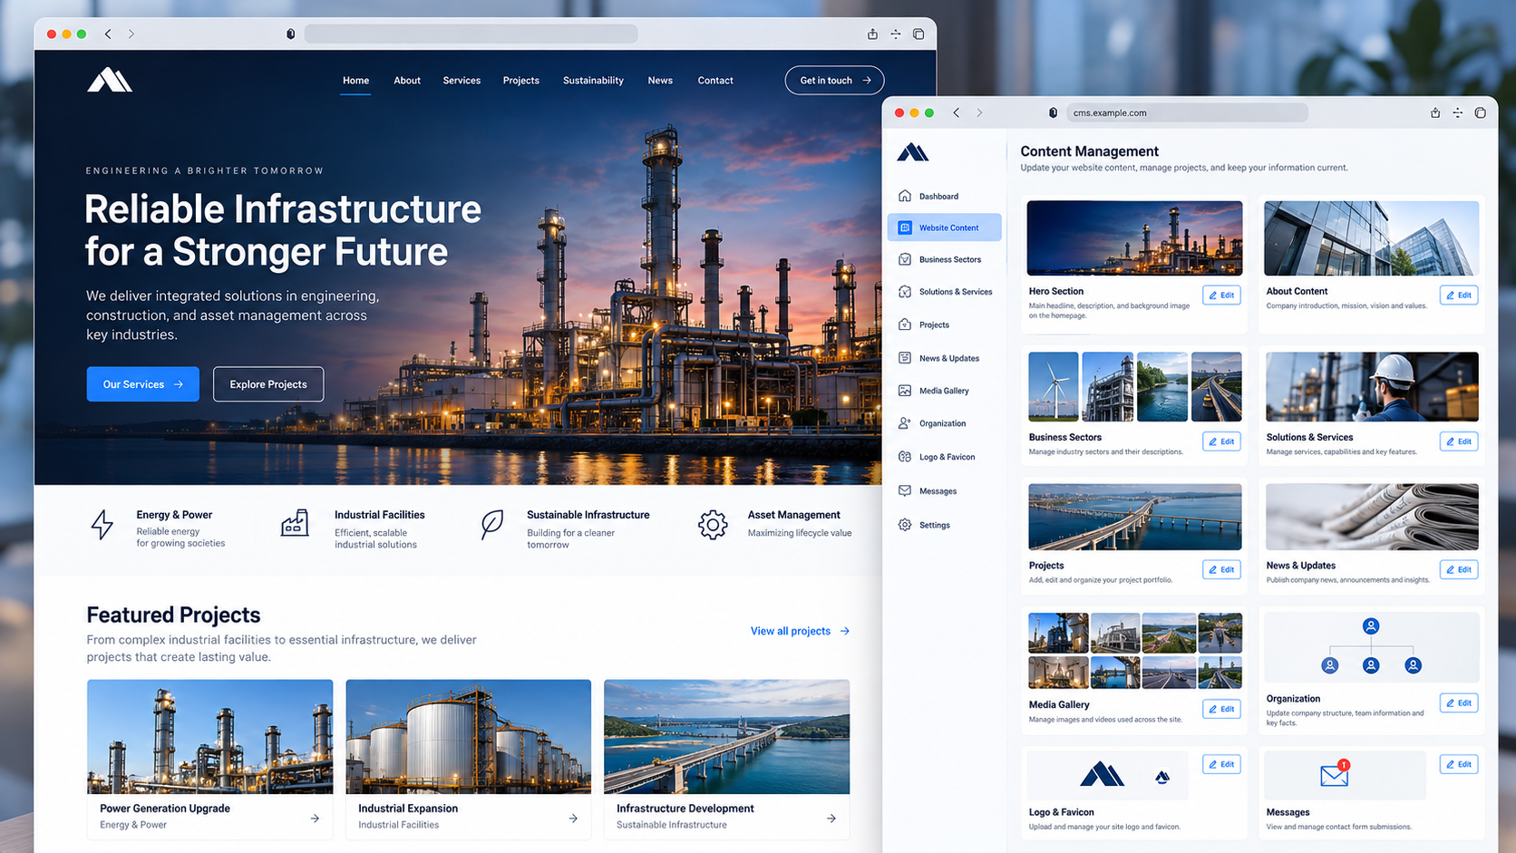Open Settings gear in CMS sidebar

coord(905,525)
